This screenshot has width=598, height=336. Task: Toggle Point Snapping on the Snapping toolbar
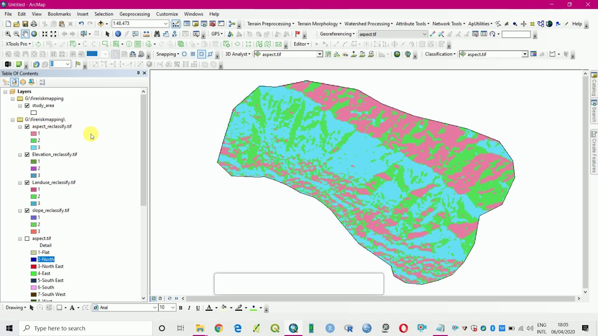point(185,54)
